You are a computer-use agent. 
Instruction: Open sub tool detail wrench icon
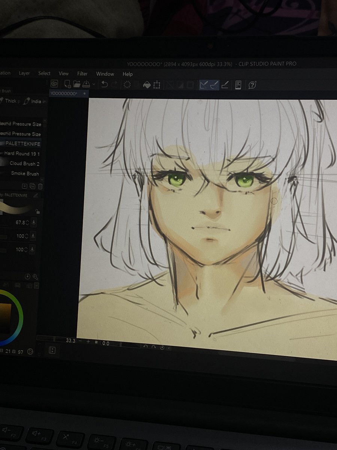pyautogui.click(x=35, y=277)
